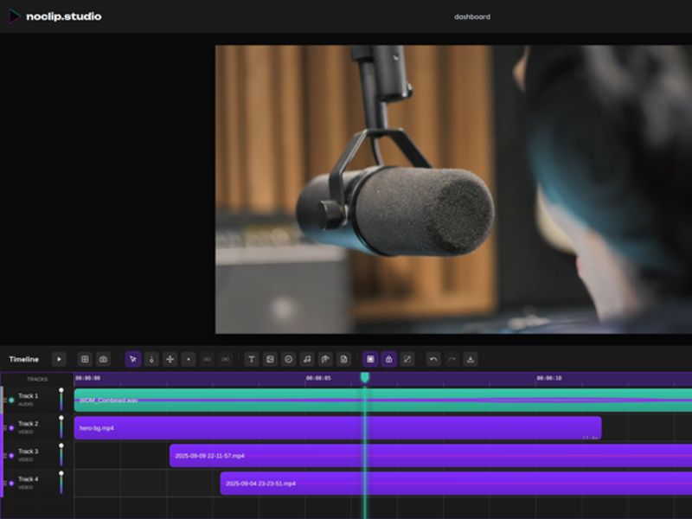Viewport: 692px width, 519px height.
Task: Open the clock timing tool
Action: click(x=287, y=358)
